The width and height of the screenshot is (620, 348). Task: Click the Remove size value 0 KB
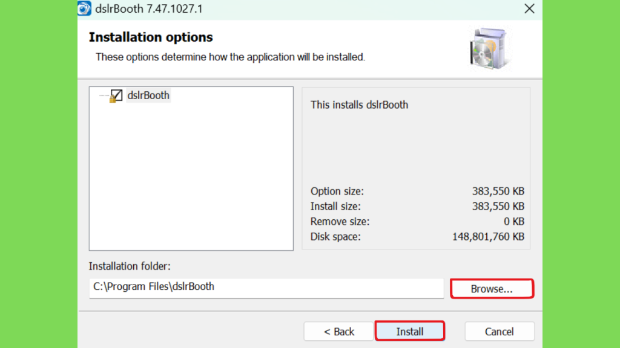tap(513, 222)
